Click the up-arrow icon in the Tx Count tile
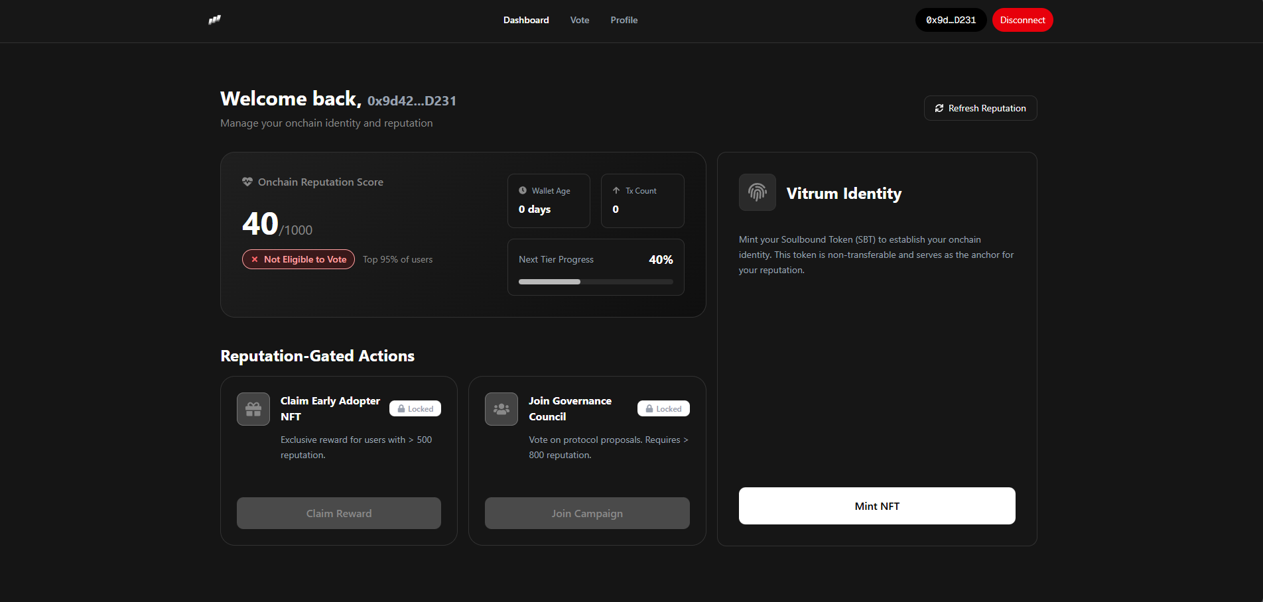The image size is (1263, 602). [x=616, y=190]
